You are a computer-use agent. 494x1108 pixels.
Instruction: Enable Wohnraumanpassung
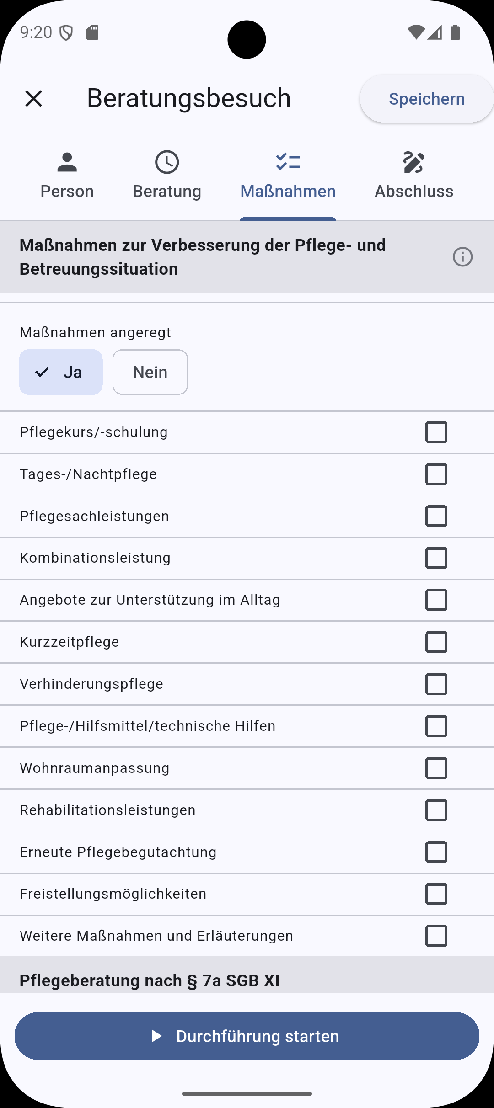click(436, 768)
